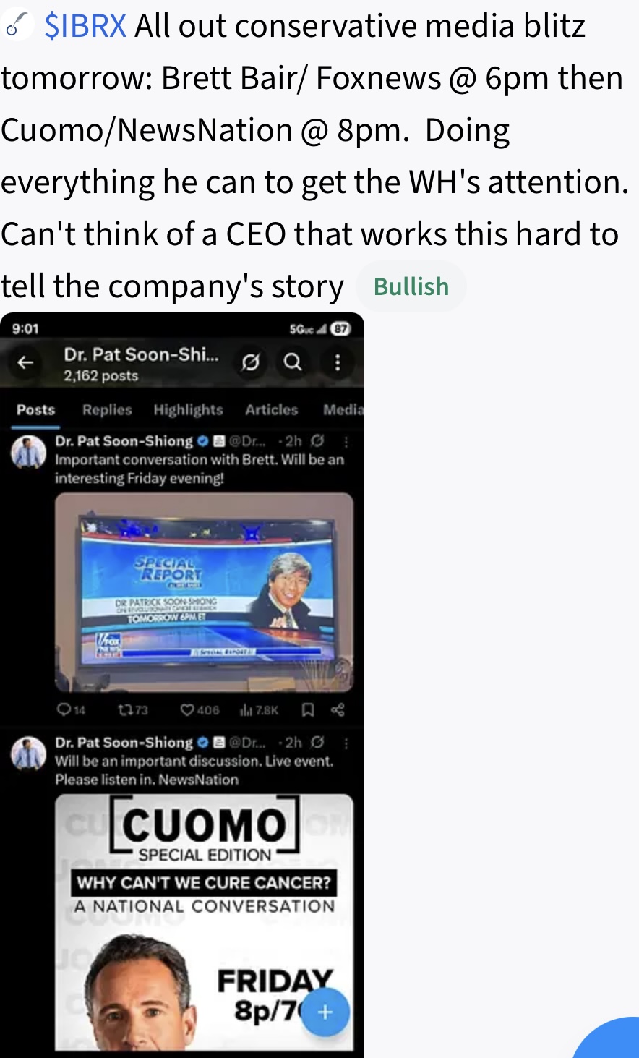Like the post with 406 likes

pos(200,710)
